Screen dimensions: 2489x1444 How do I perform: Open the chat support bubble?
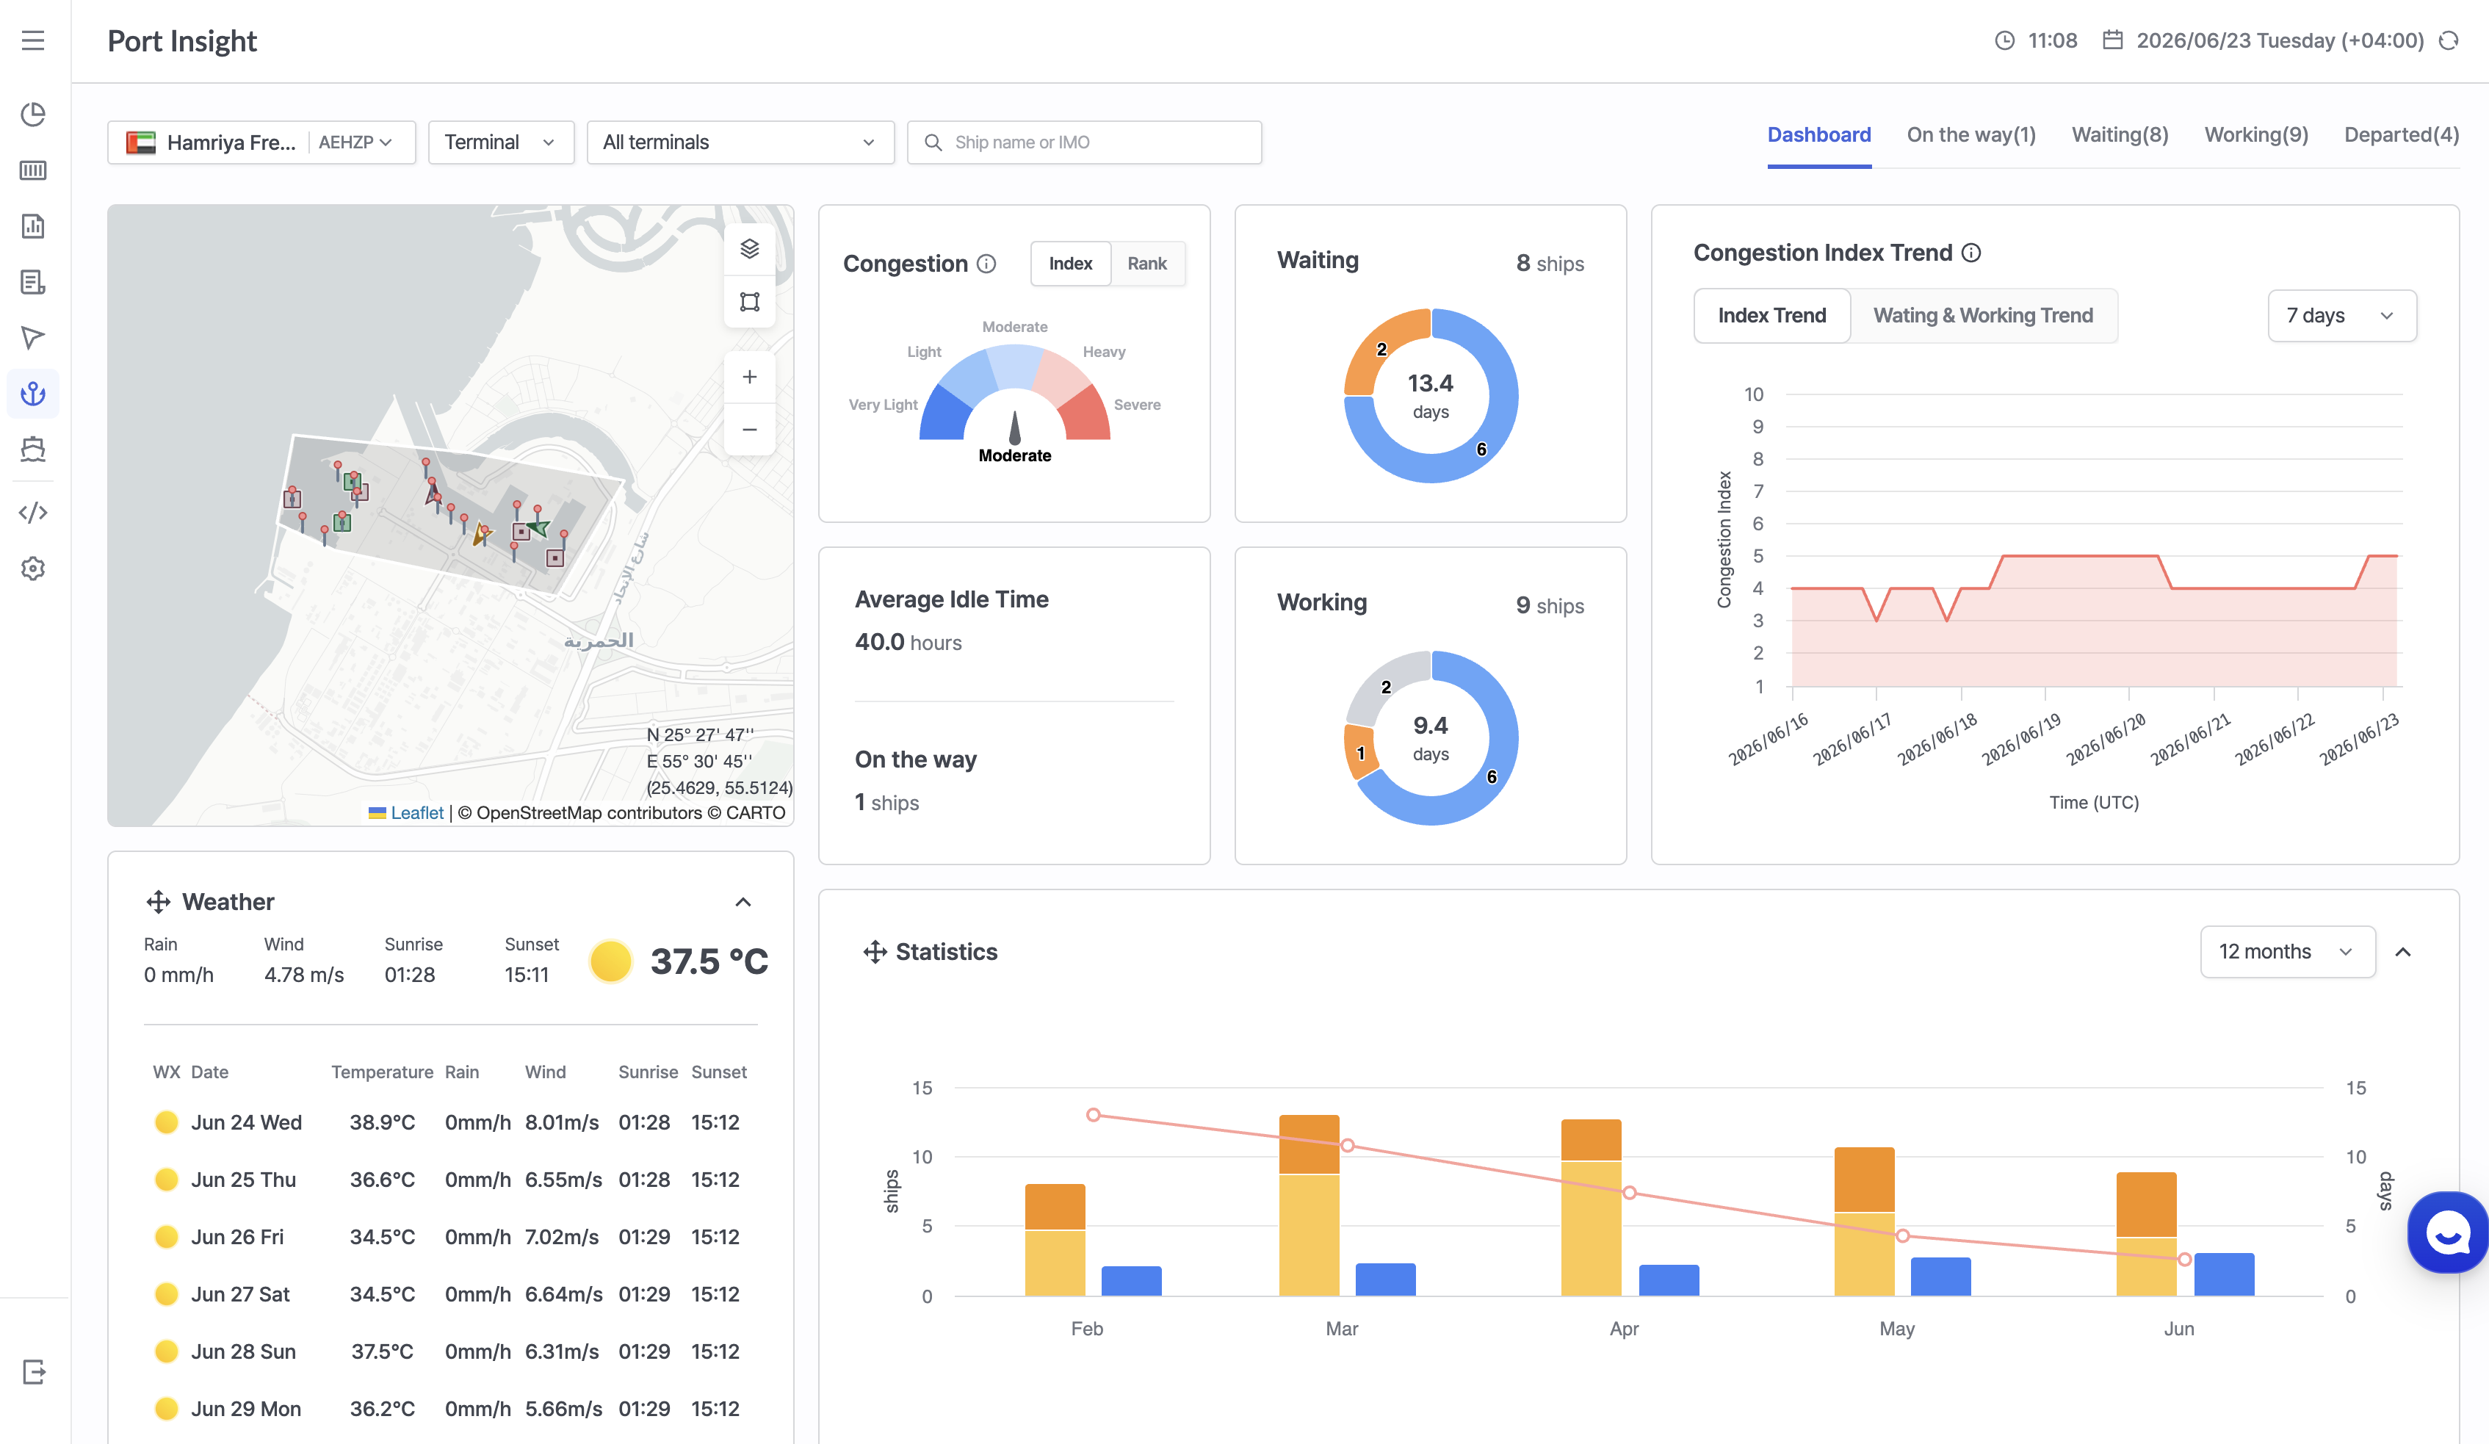pos(2448,1232)
